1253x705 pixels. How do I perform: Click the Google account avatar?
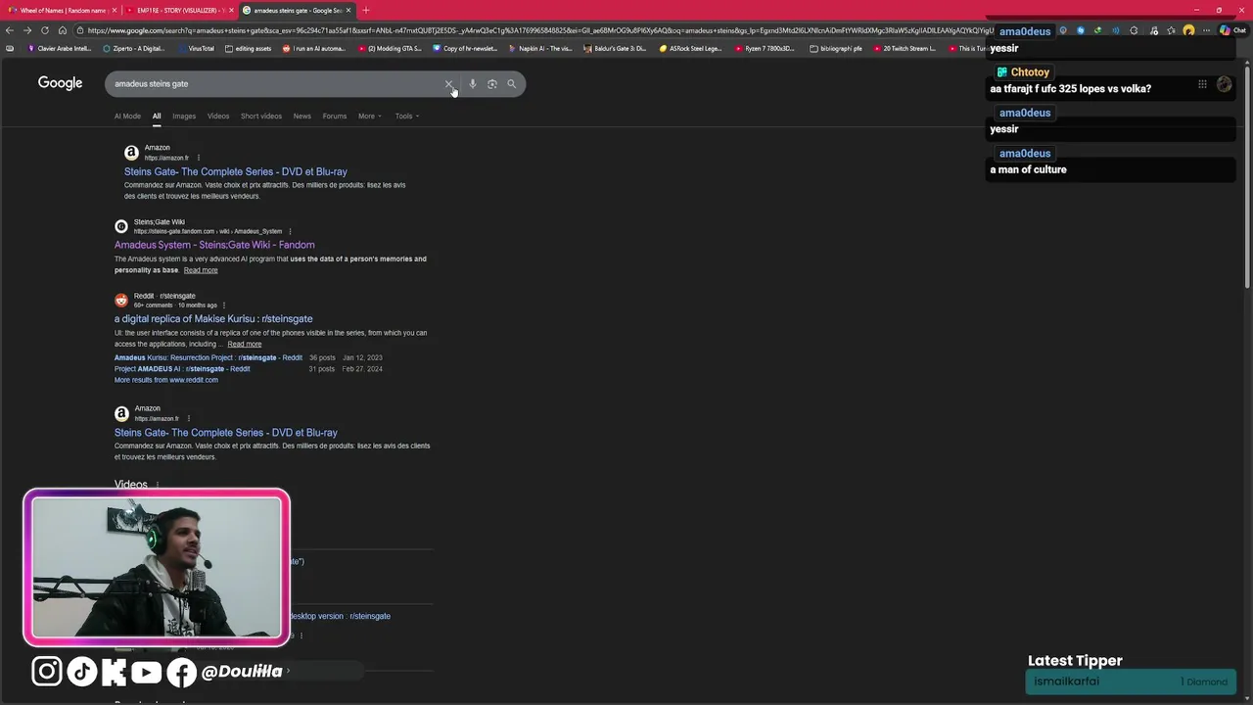(1224, 84)
